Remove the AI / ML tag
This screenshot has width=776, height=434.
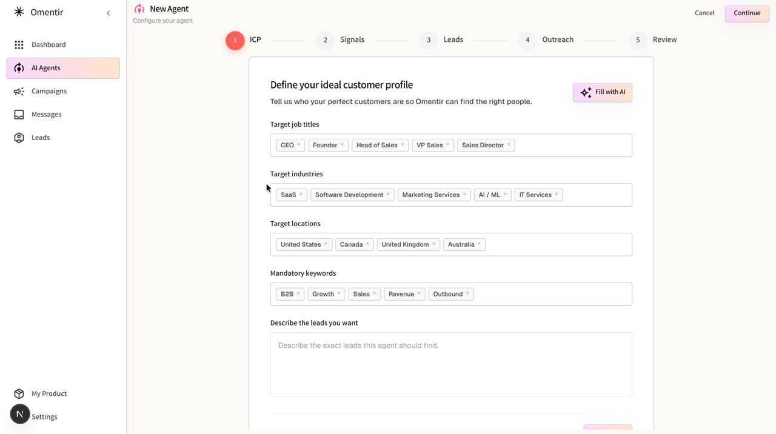[504, 195]
